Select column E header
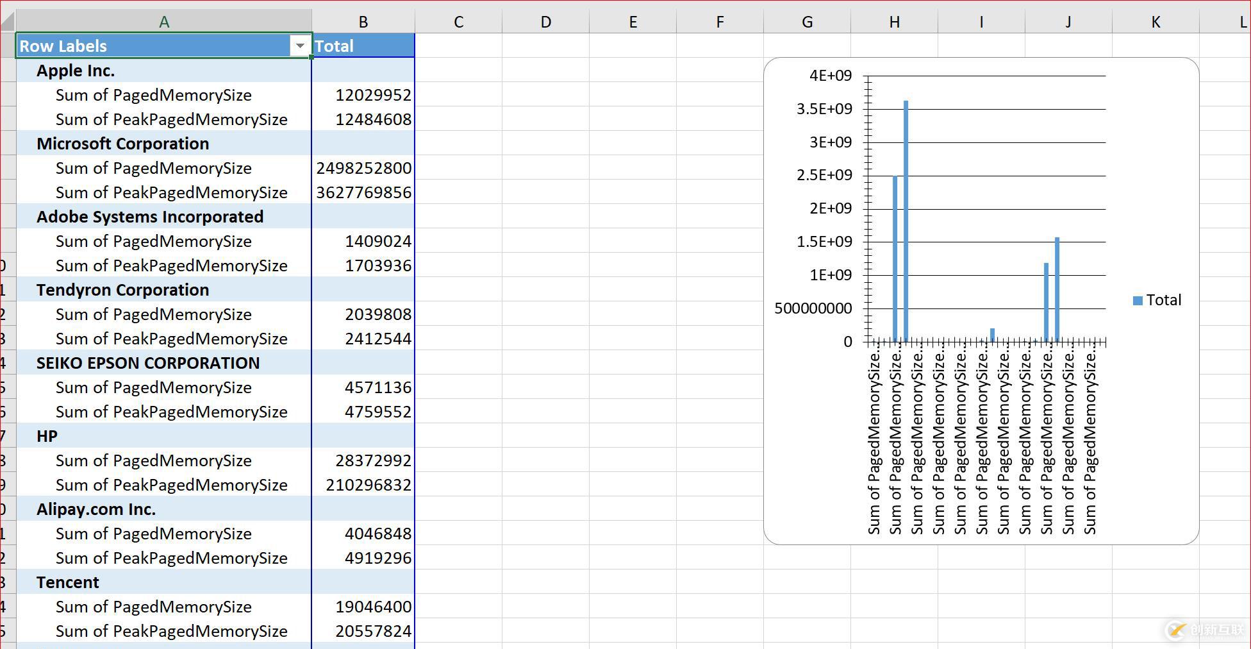The image size is (1251, 649). pyautogui.click(x=633, y=22)
